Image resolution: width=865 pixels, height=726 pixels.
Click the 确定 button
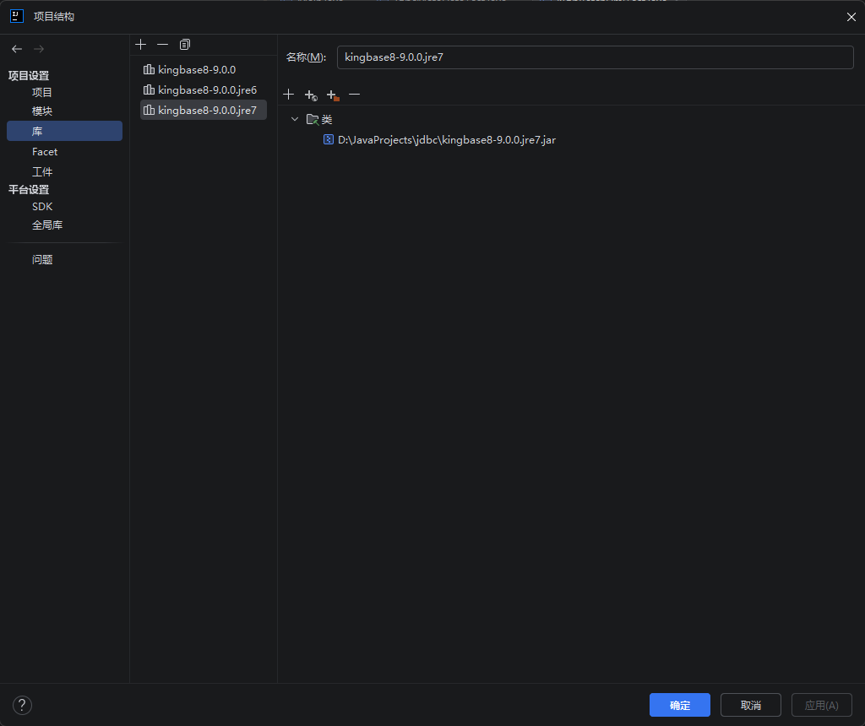coord(680,705)
